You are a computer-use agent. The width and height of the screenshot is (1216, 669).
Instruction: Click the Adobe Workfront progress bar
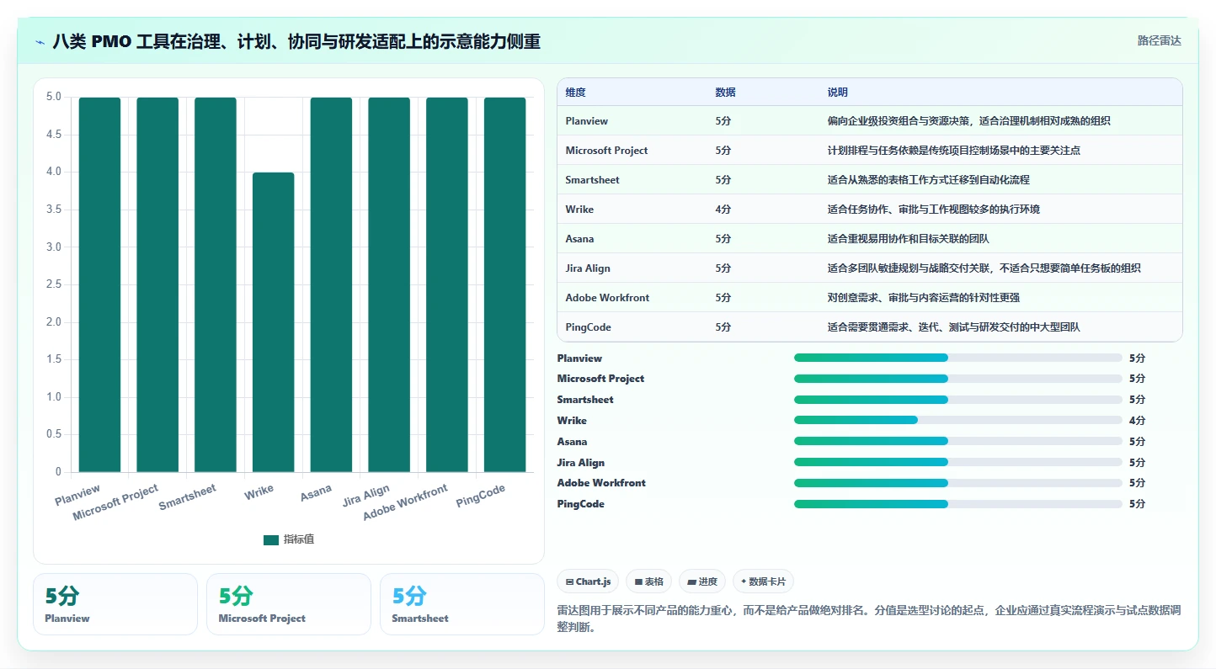click(x=957, y=483)
